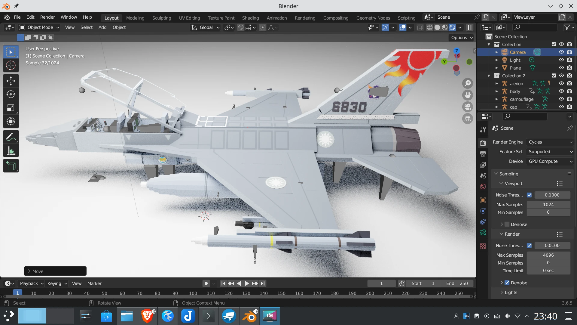577x325 pixels.
Task: Select the Cursor tool in the toolbar
Action: tap(11, 65)
